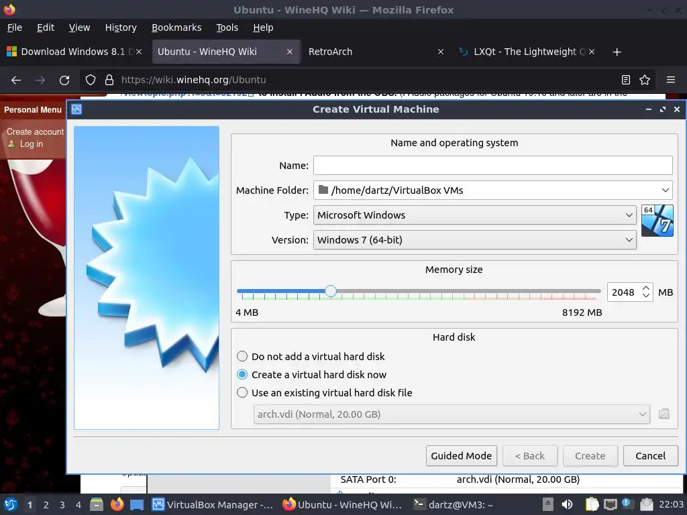Click the padlock site security icon
The height and width of the screenshot is (515, 687).
pos(109,80)
